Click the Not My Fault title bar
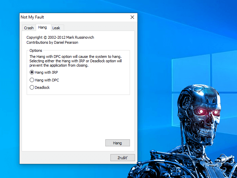Image resolution: width=237 pixels, height=178 pixels. [x=68, y=17]
